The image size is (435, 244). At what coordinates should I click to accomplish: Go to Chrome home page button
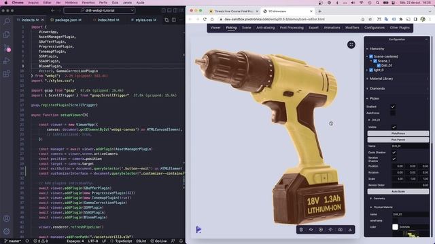(x=212, y=20)
